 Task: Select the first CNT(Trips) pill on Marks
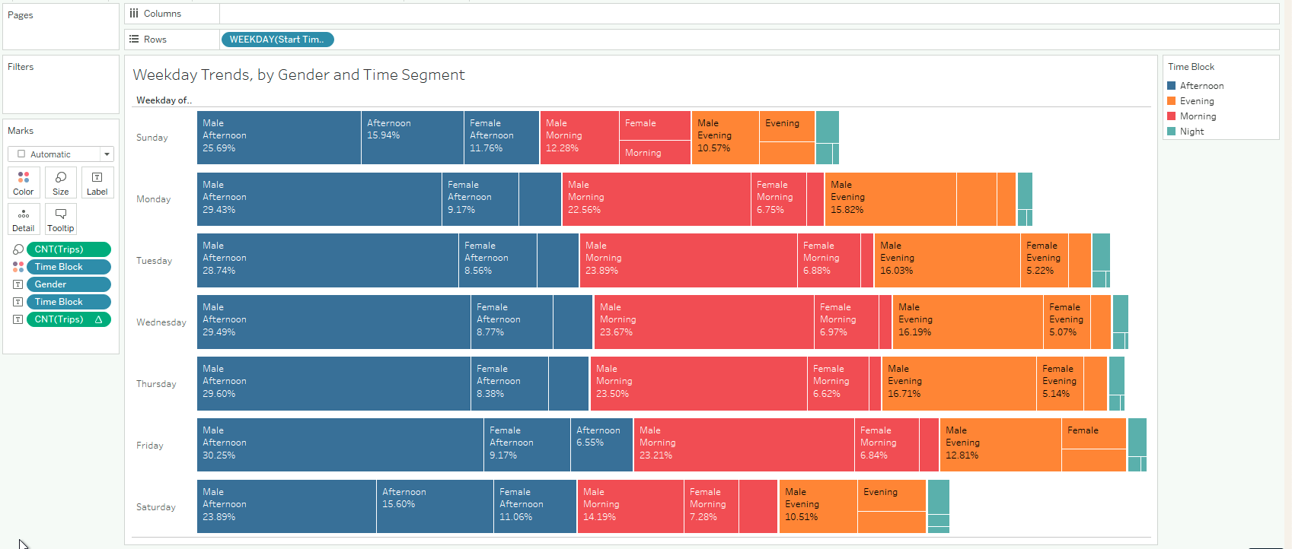point(69,249)
